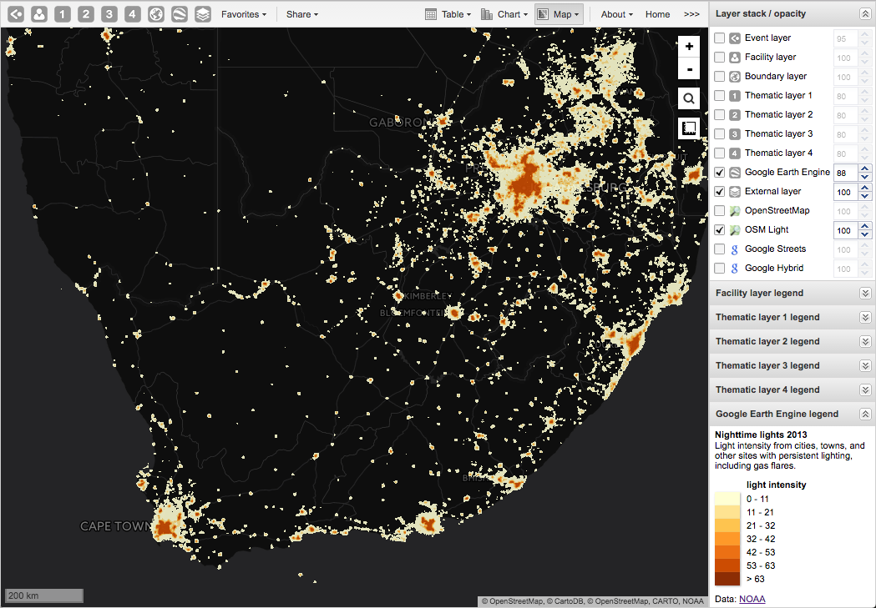Click the External layer opacity input field

coord(846,191)
